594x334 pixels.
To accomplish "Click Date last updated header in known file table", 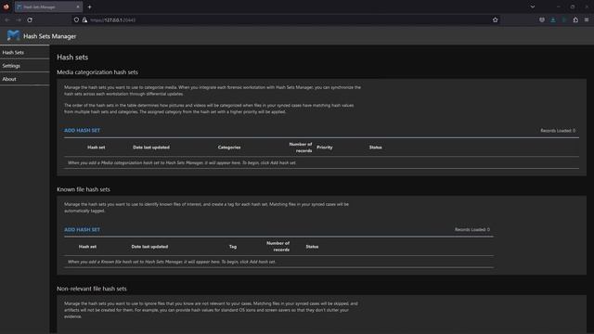I will coord(149,247).
